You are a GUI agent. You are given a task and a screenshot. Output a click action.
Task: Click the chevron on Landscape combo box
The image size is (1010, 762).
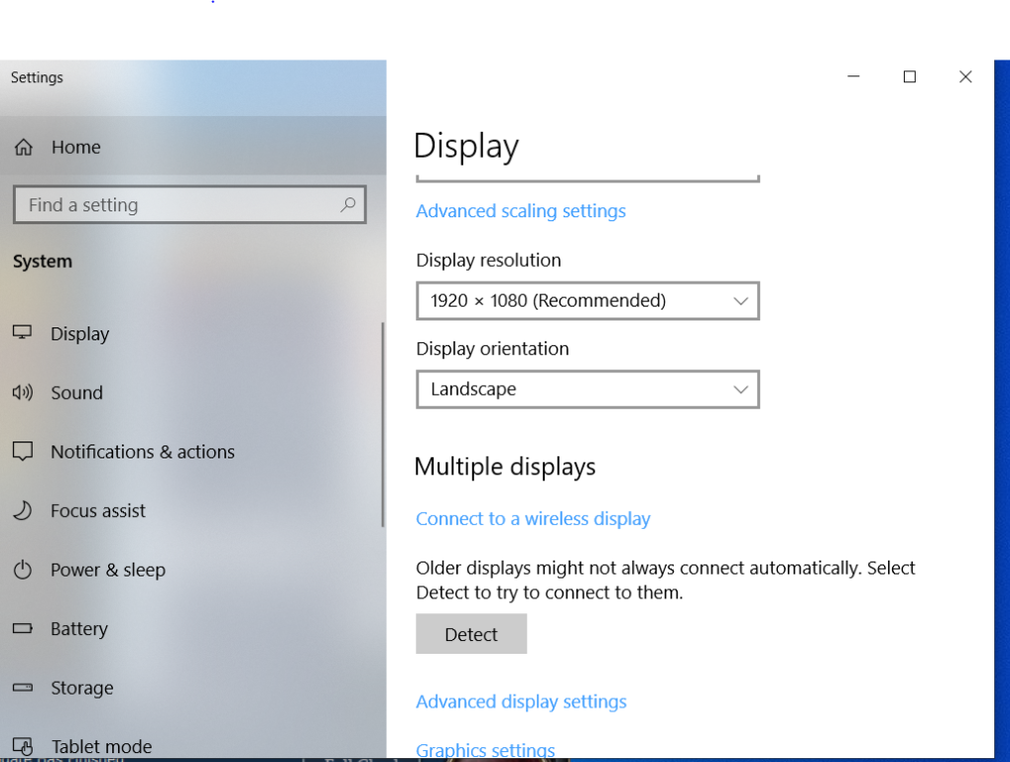(x=740, y=389)
